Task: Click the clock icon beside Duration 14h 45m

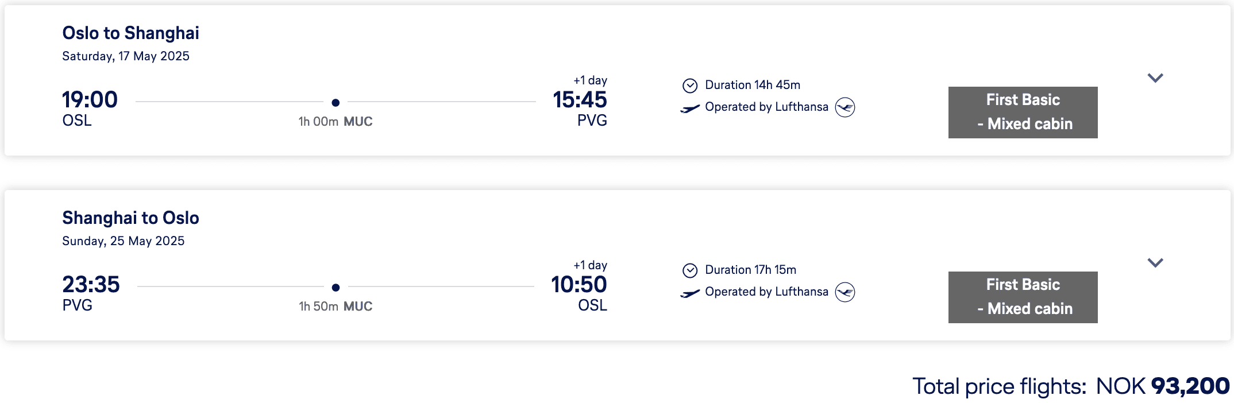Action: click(x=689, y=86)
